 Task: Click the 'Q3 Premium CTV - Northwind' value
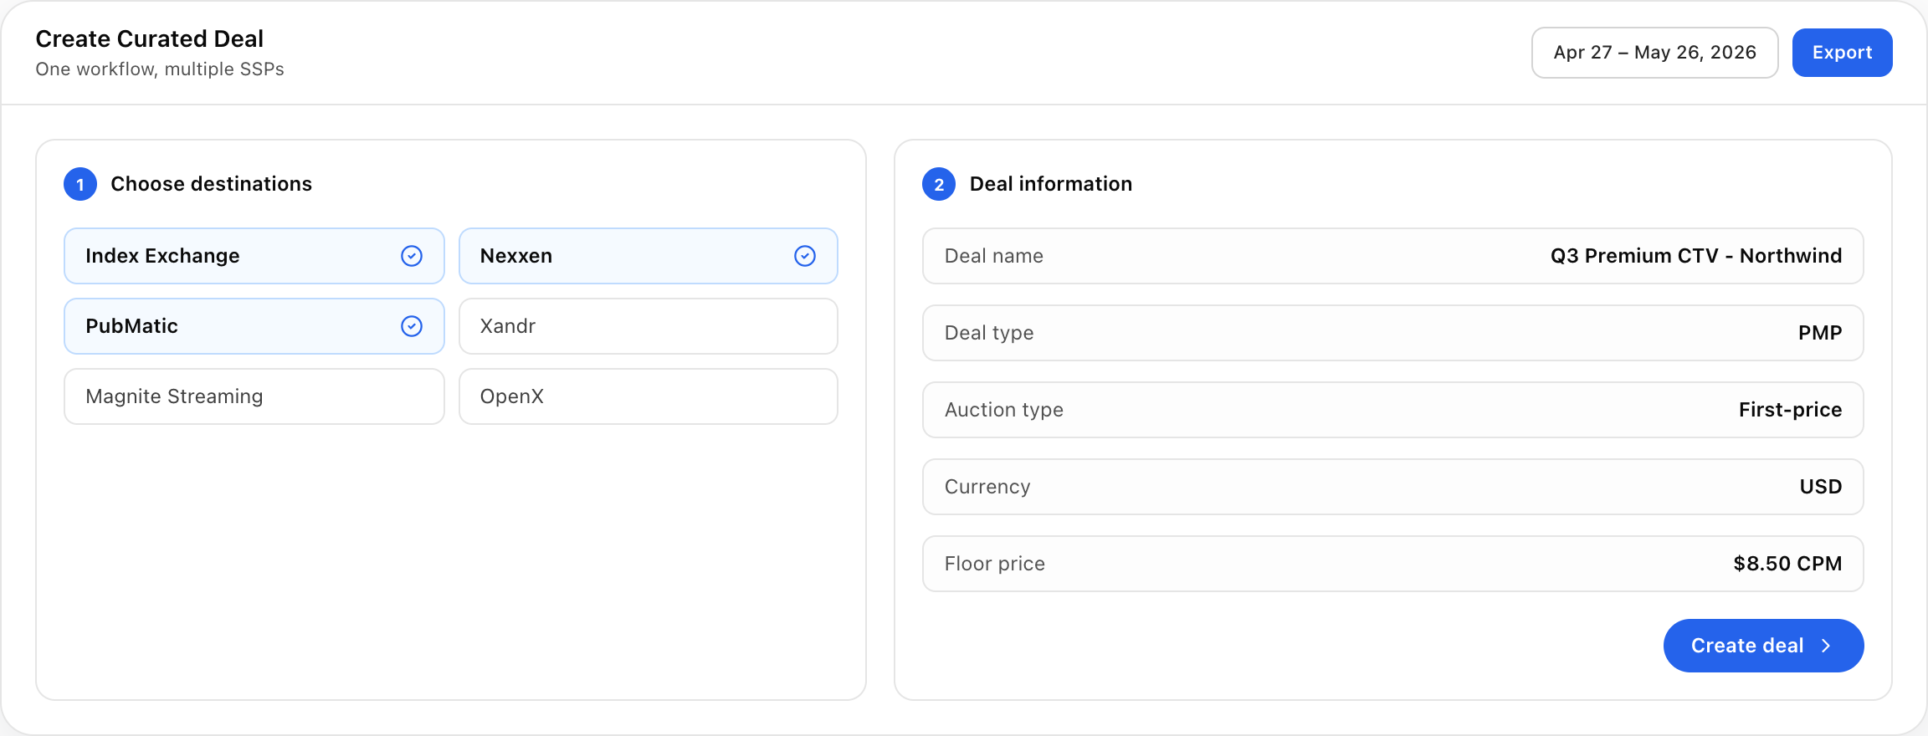(x=1696, y=256)
